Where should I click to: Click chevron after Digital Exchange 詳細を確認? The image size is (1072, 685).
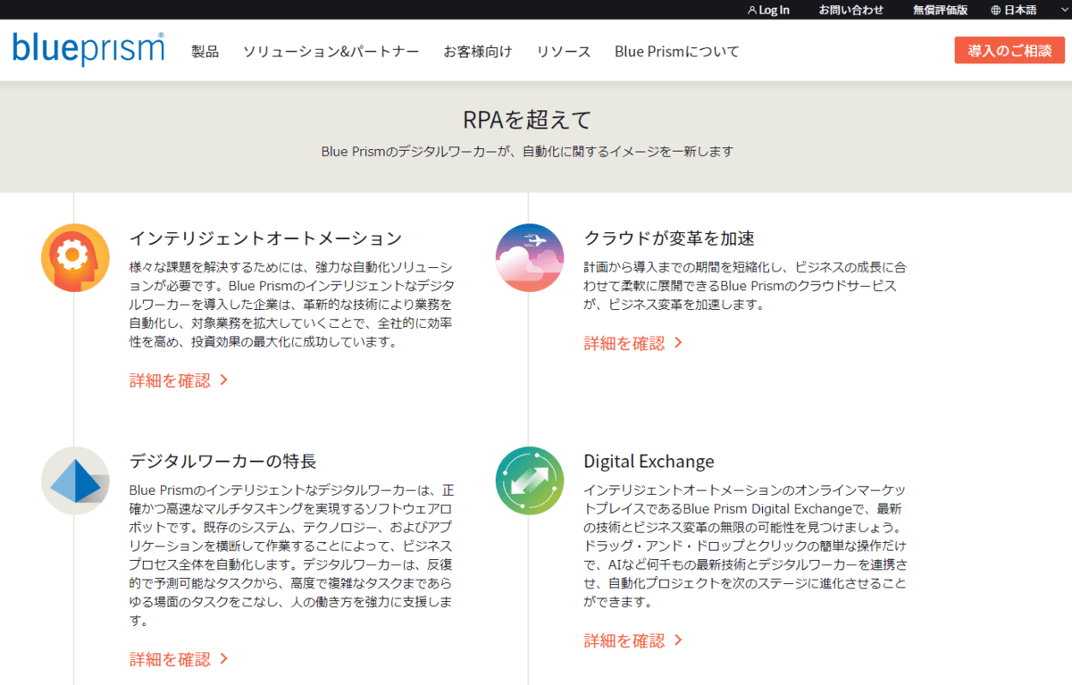678,640
